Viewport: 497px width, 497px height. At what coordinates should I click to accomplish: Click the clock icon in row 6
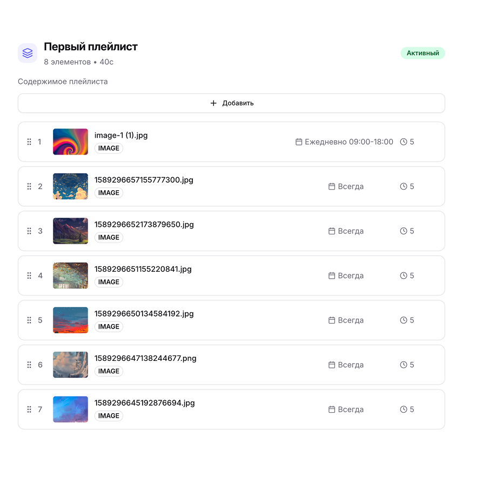pos(404,365)
